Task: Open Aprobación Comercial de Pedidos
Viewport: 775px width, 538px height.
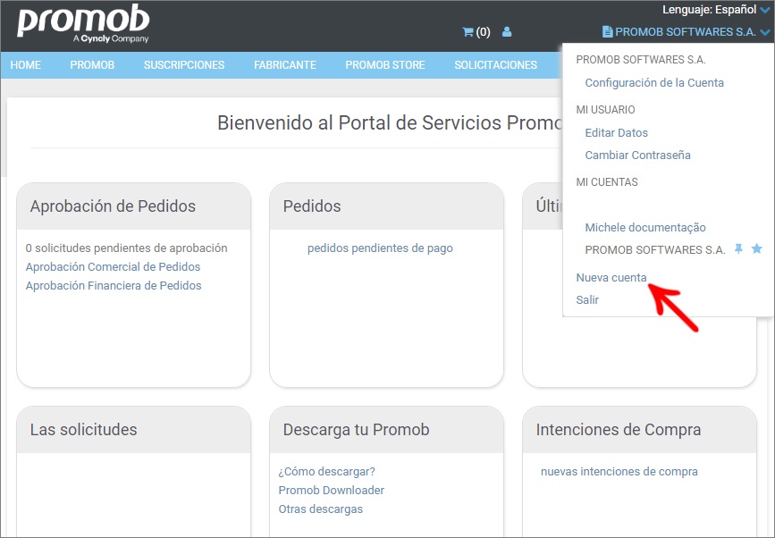Action: (x=113, y=267)
